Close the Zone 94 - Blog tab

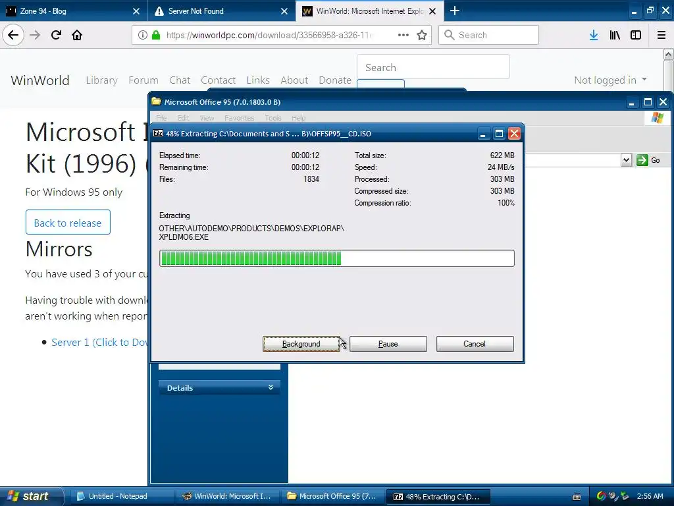(136, 11)
